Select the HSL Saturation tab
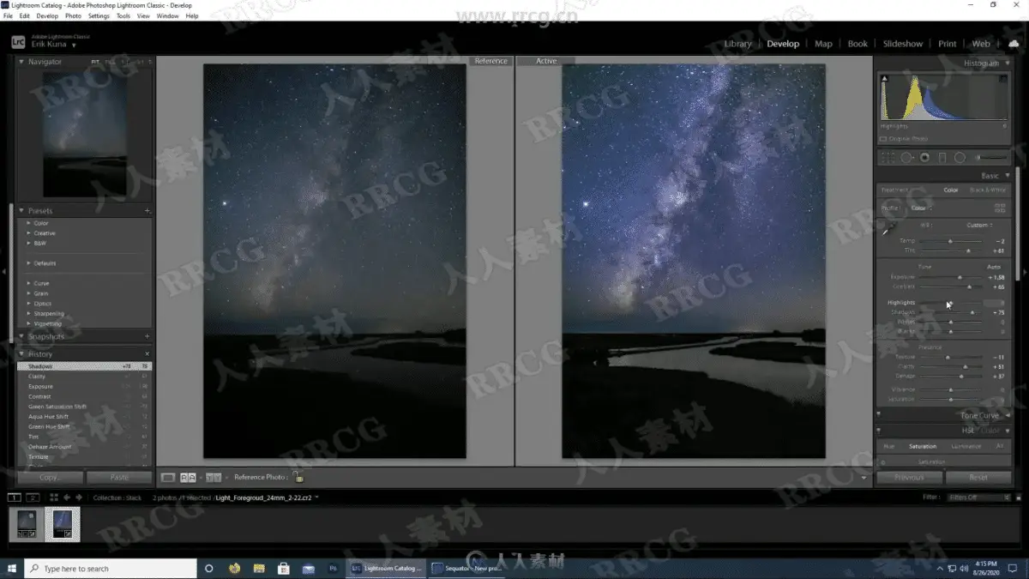Viewport: 1029px width, 579px height. 923,446
